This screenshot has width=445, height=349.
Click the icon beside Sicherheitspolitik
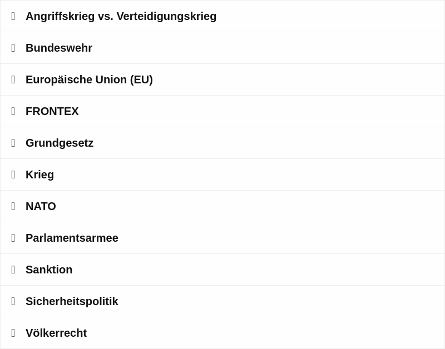13,301
